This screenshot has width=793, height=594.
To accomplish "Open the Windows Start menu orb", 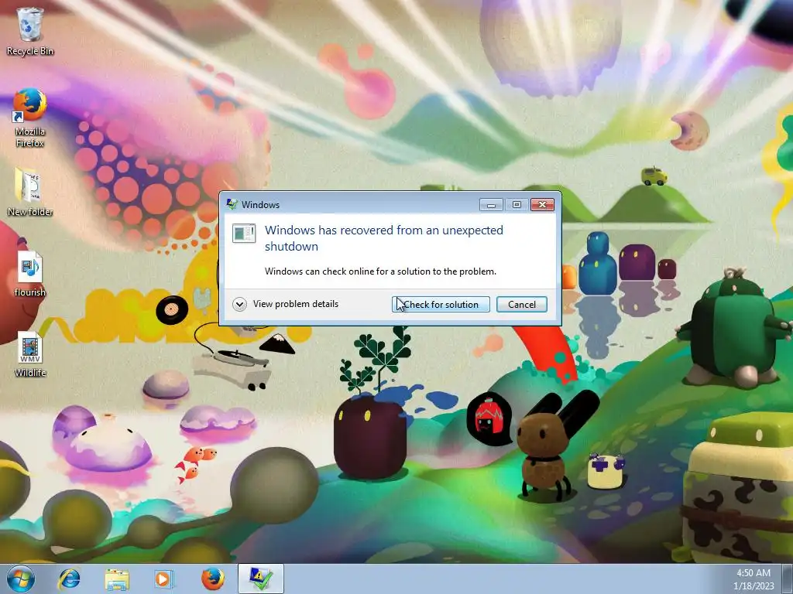I will [21, 579].
